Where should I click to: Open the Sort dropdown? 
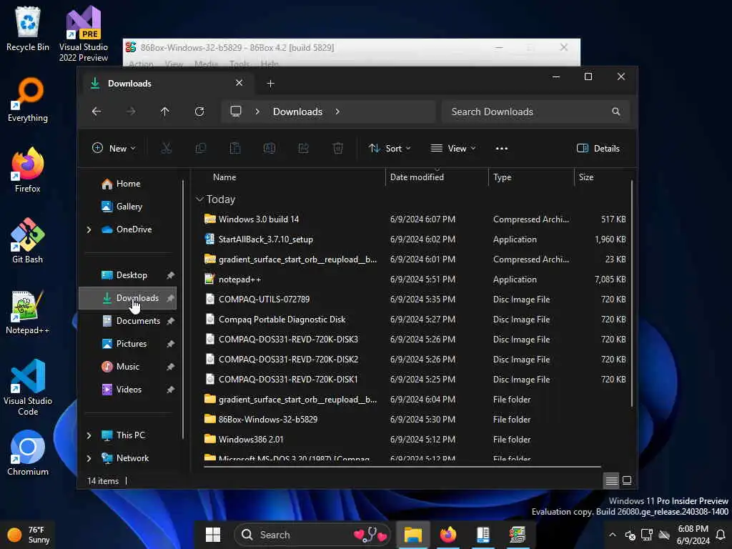tap(390, 149)
